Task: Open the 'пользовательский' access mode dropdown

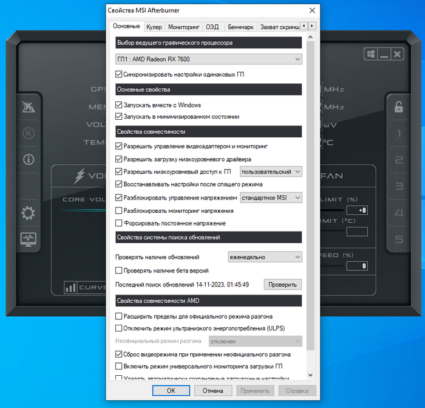Action: (x=271, y=172)
